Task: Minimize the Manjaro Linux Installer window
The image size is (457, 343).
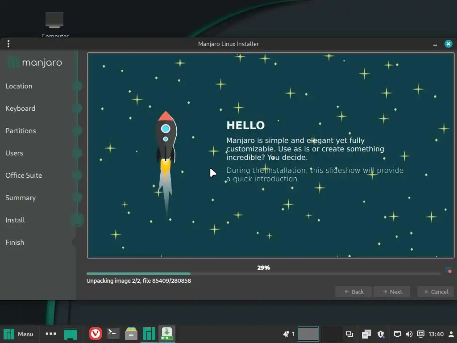Action: pos(435,44)
